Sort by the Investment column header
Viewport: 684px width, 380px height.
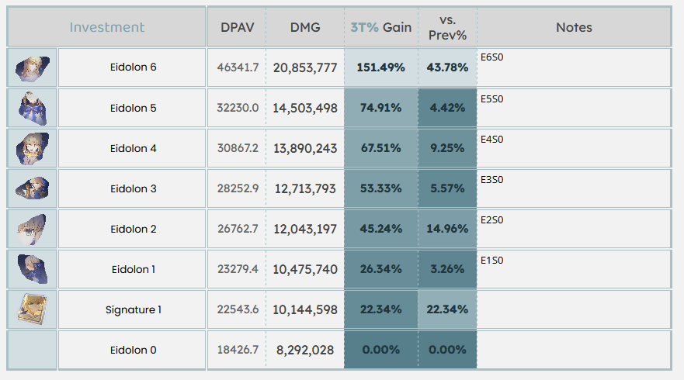(x=107, y=27)
